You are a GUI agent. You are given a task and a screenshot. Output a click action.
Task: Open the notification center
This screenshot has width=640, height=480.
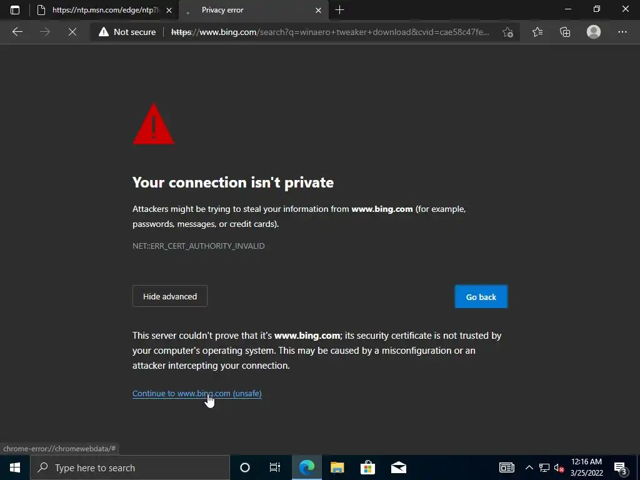point(621,467)
